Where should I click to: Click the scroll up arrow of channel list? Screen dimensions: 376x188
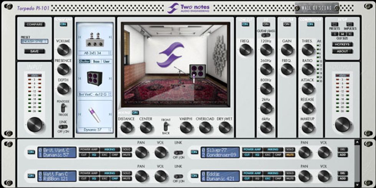point(357,142)
